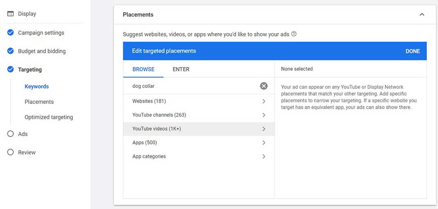
Task: Switch to the BROWSE tab
Action: tap(143, 69)
